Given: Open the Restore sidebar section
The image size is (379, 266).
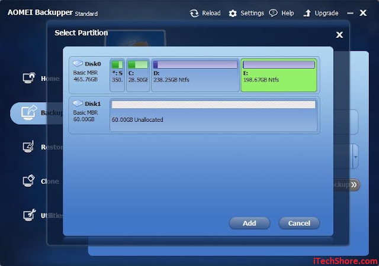Looking at the screenshot, I should [42, 147].
